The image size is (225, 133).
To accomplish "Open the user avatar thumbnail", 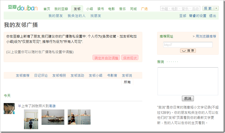I will [x=9, y=109].
